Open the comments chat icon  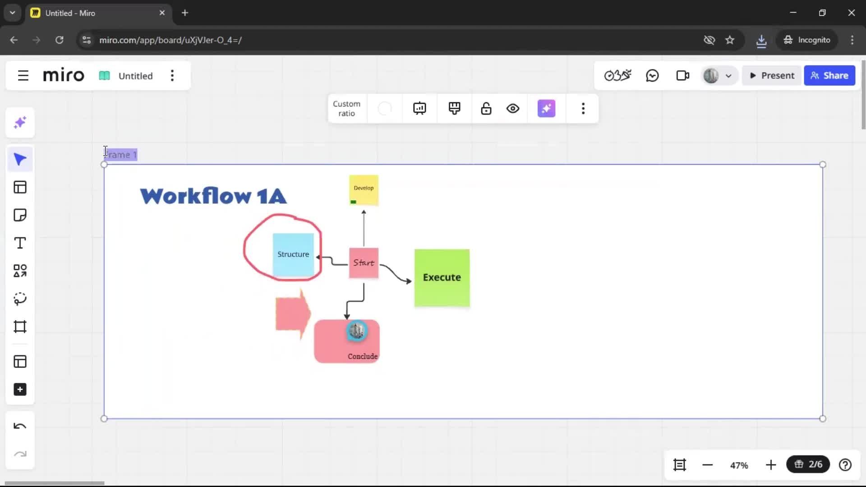click(x=652, y=76)
